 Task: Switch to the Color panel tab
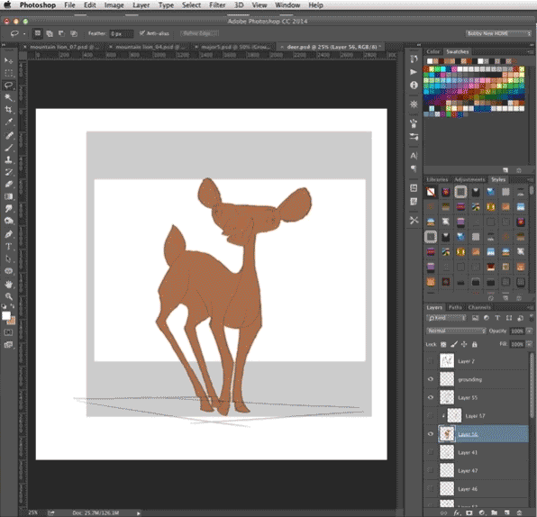432,51
